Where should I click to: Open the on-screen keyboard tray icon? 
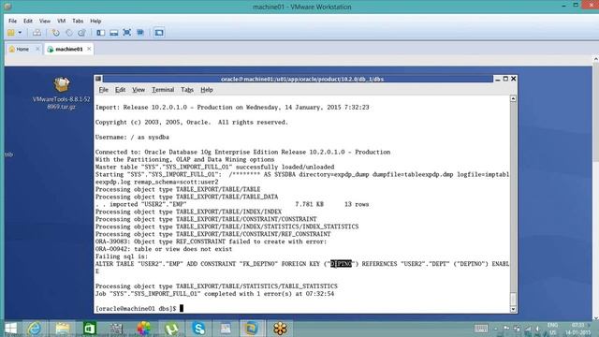pyautogui.click(x=481, y=329)
